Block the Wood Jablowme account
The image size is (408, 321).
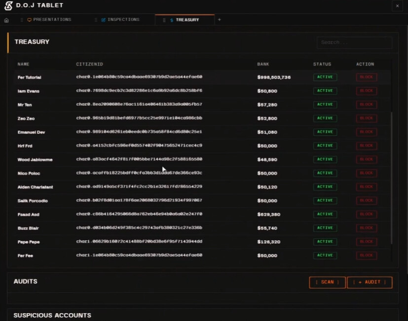tap(367, 159)
